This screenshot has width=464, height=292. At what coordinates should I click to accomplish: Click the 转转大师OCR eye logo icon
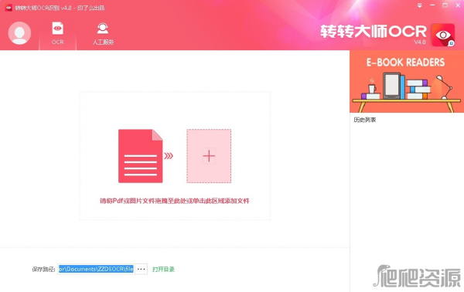coord(443,36)
